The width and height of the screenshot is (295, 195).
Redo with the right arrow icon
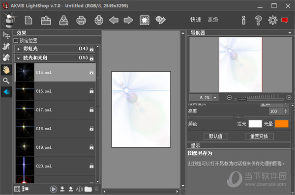click(x=128, y=20)
